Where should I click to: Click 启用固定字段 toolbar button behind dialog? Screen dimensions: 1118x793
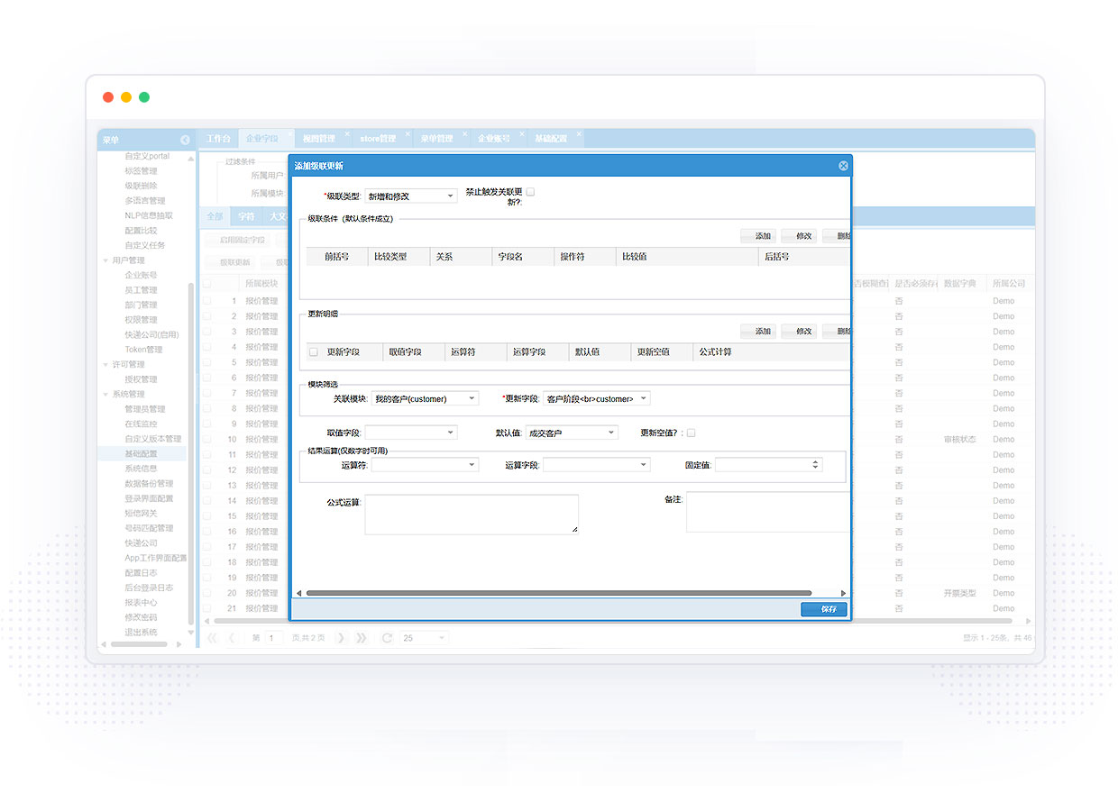click(x=236, y=241)
